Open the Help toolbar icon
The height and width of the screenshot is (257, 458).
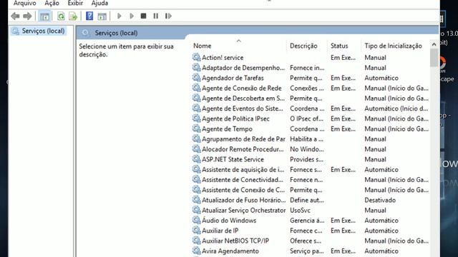tap(89, 16)
